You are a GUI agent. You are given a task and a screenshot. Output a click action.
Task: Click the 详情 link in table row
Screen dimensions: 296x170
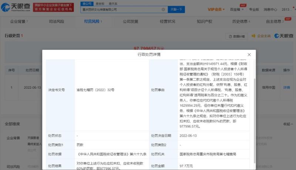pos(286,88)
